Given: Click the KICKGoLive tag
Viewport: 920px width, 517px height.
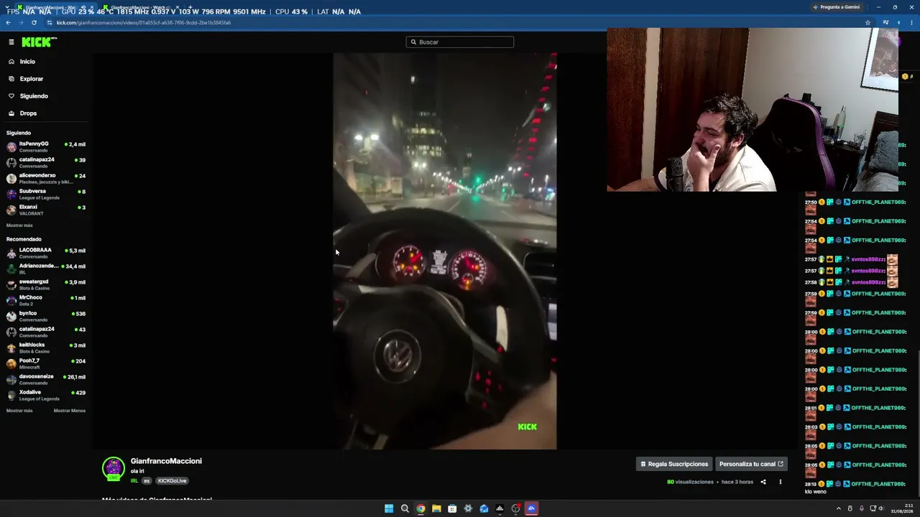Looking at the screenshot, I should click(x=172, y=481).
